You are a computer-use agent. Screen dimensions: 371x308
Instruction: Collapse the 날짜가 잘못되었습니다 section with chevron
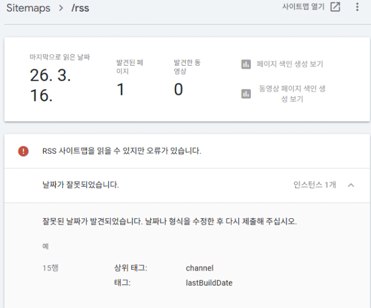(x=351, y=185)
